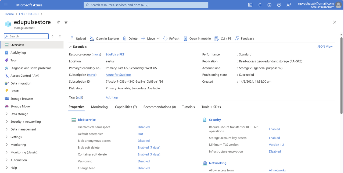Open the Networking heading link

pos(218,163)
